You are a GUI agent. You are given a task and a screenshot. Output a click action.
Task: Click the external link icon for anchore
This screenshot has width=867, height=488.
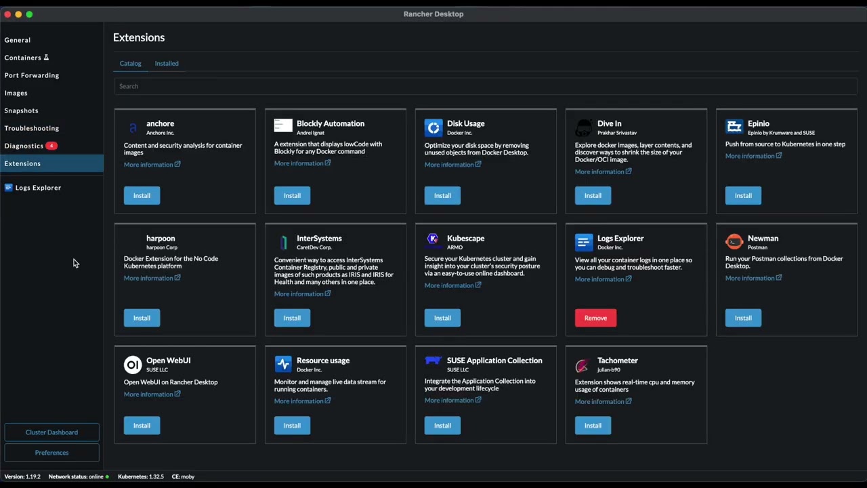click(x=177, y=164)
